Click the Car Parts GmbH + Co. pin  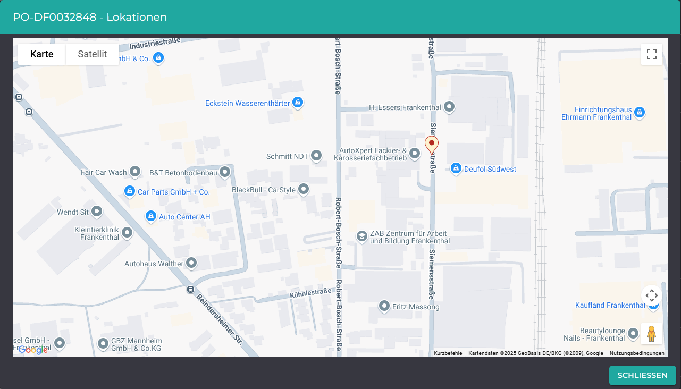point(129,191)
